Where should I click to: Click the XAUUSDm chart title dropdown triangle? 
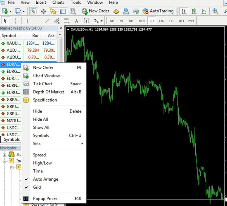[x=68, y=29]
